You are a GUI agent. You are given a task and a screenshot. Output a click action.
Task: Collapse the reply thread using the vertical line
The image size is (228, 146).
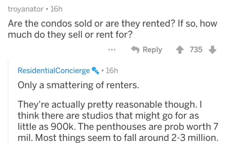click(8, 103)
